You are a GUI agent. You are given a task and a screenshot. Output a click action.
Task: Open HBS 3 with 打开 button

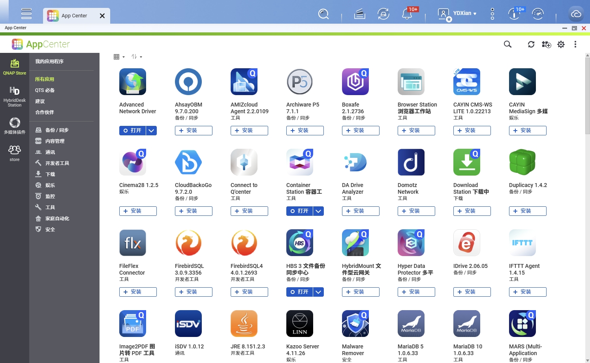pos(299,292)
